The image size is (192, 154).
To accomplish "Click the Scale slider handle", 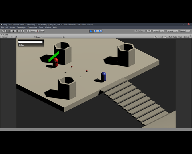I will click(42, 37).
